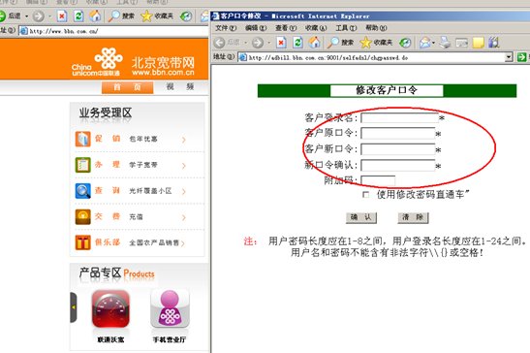Click History icon in bbn.com.cn window
Viewport: 530px width, 353px height.
point(186,16)
